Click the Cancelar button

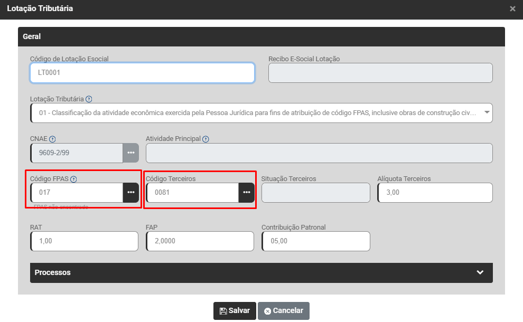point(284,311)
